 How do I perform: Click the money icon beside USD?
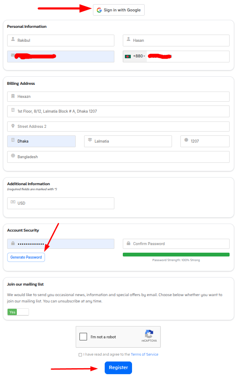[13, 202]
